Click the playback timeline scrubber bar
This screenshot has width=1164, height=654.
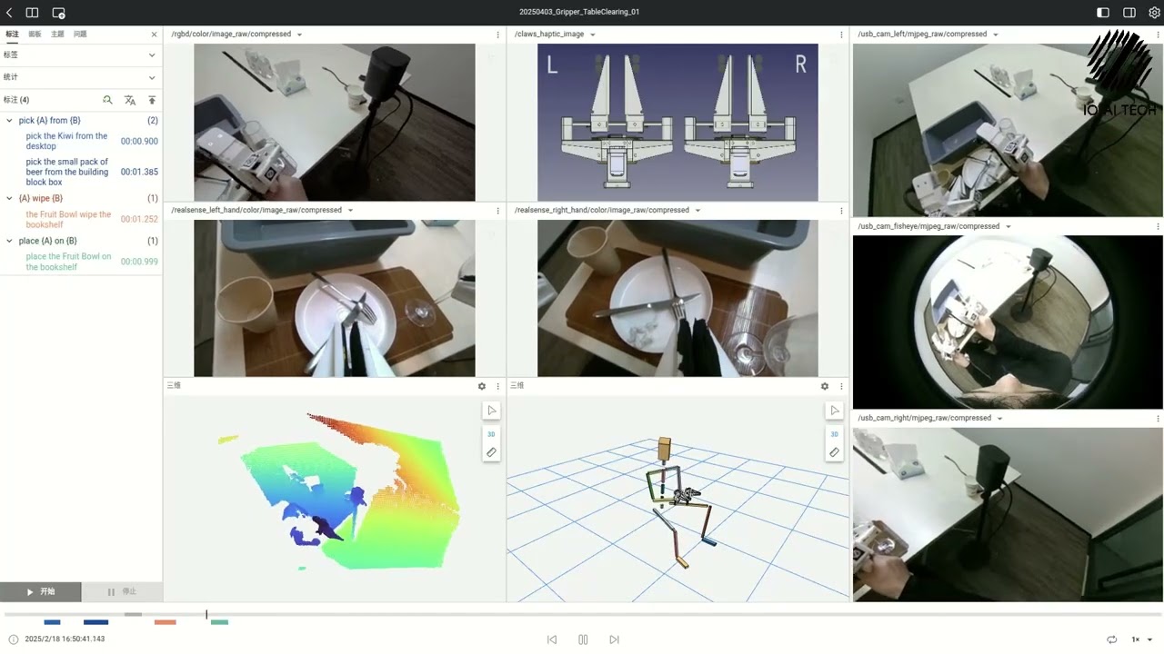click(582, 615)
